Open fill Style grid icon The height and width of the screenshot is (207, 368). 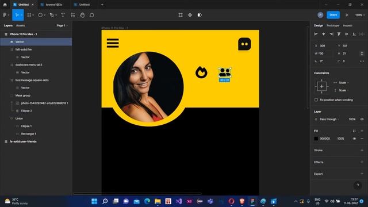(354, 131)
